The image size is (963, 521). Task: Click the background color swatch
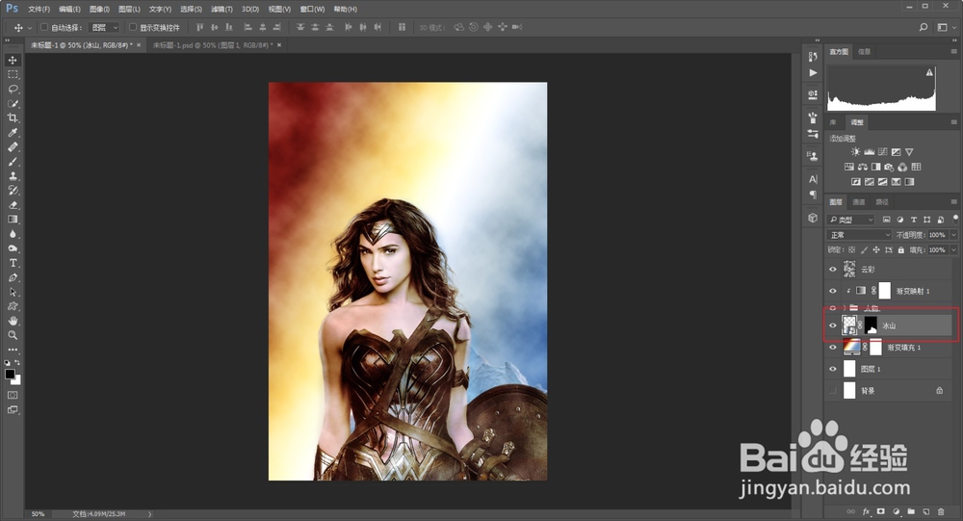point(16,380)
